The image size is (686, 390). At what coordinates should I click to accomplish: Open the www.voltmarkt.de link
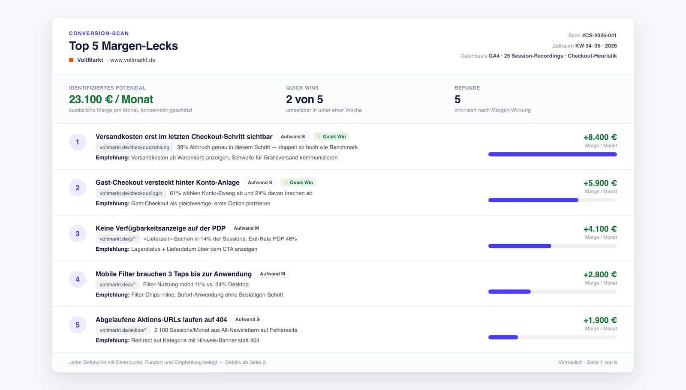tap(133, 60)
